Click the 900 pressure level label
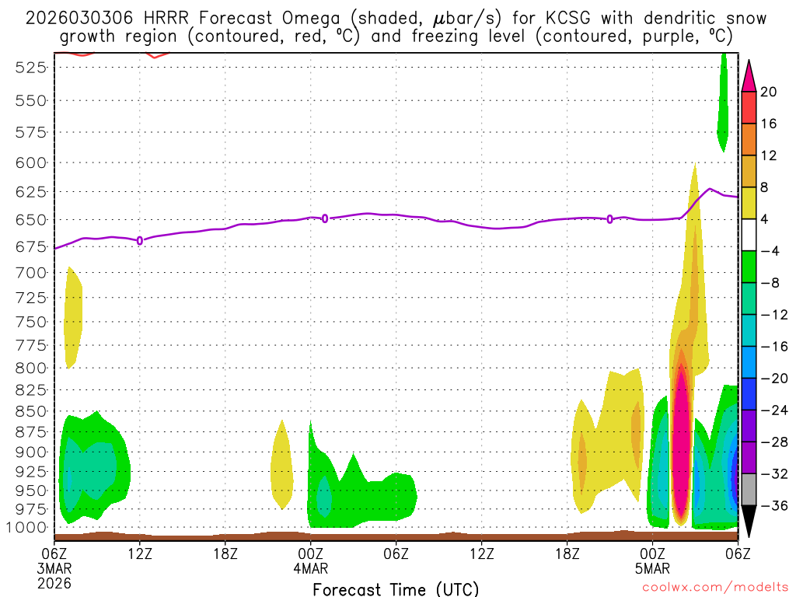 point(31,452)
